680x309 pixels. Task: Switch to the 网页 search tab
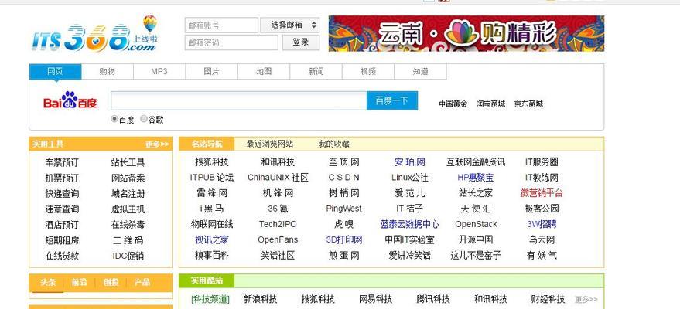pyautogui.click(x=55, y=71)
